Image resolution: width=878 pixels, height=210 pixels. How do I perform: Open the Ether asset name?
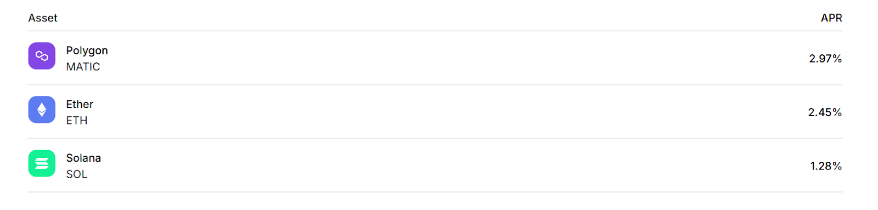80,104
